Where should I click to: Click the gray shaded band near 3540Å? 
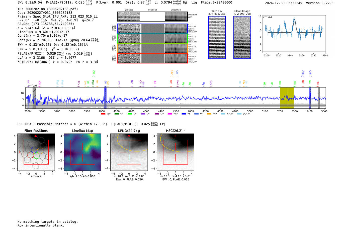34,98
